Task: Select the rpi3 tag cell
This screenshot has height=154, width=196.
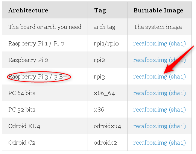Action: [99, 77]
